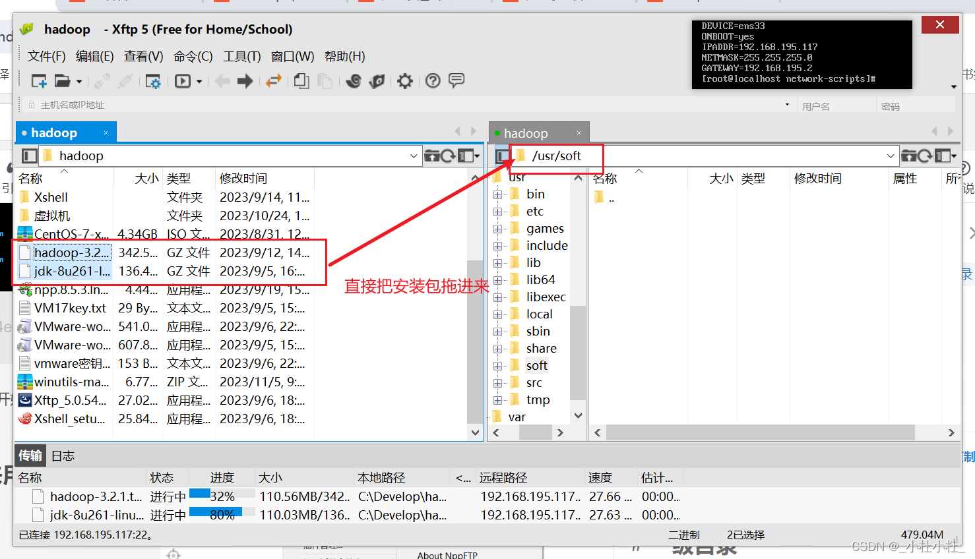Viewport: 975px width, 559px height.
Task: Expand the games folder tree node
Action: [x=498, y=229]
